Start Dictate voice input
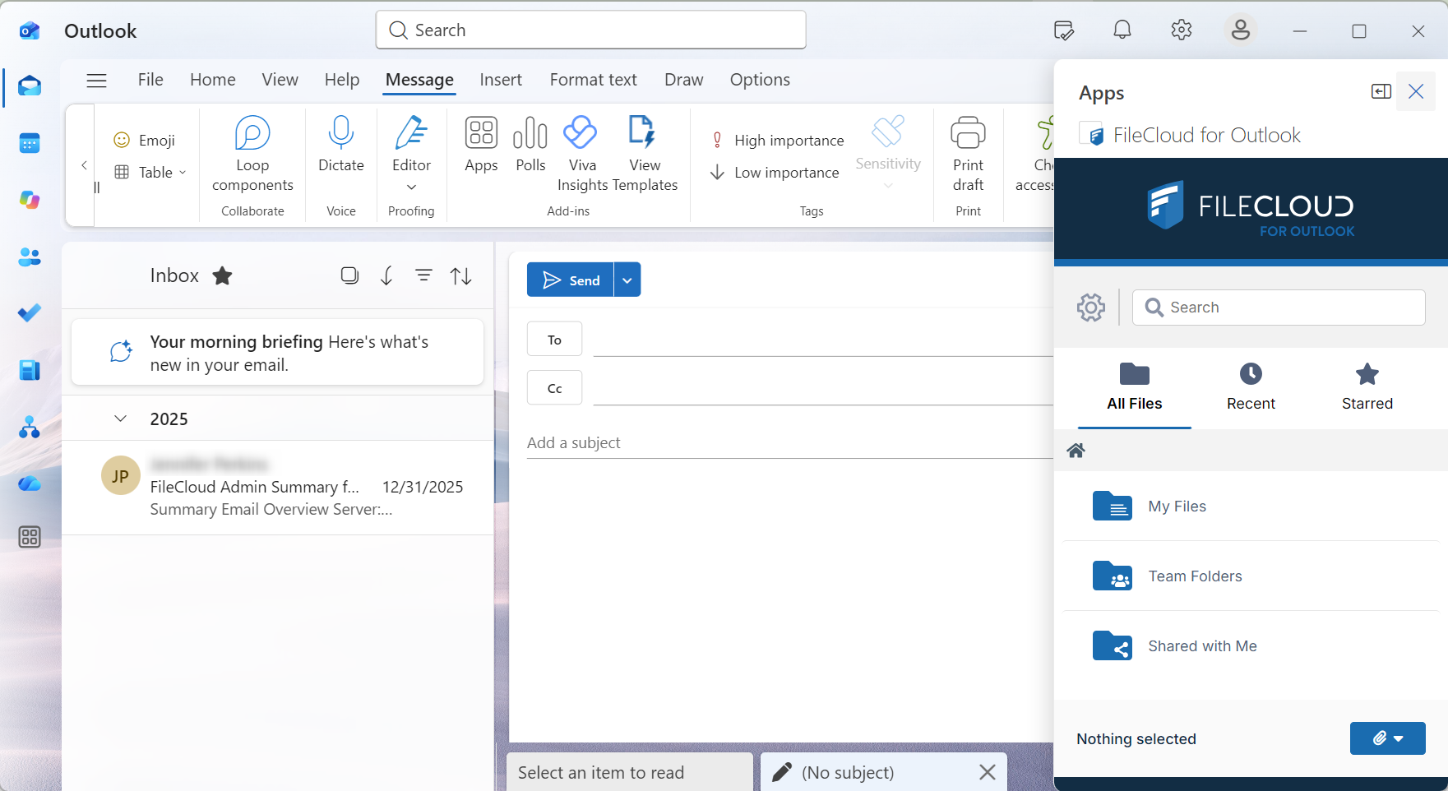 (341, 145)
